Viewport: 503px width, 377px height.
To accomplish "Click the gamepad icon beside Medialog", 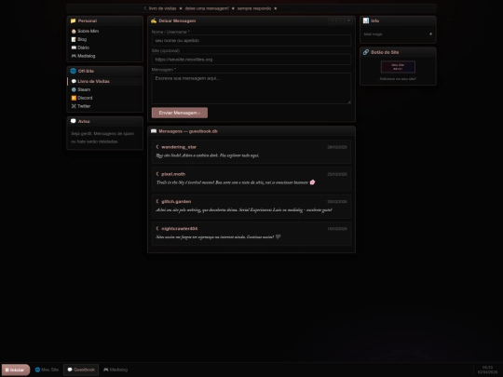I will [74, 56].
